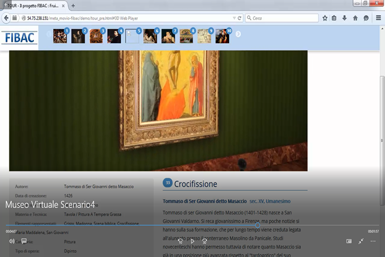385x257 pixels.
Task: Open tour thumbnail number 8
Action: [x=186, y=36]
